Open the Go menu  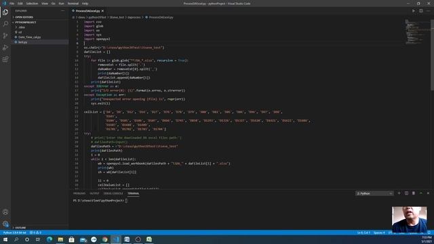coord(53,3)
